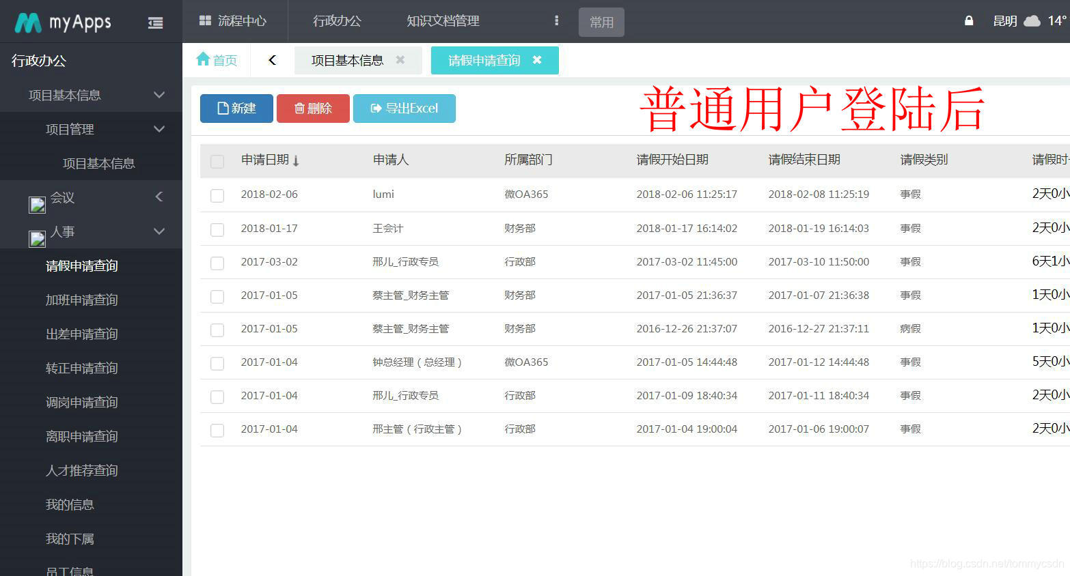Select 调岗申请查询 in sidebar
The height and width of the screenshot is (576, 1070).
tap(82, 402)
